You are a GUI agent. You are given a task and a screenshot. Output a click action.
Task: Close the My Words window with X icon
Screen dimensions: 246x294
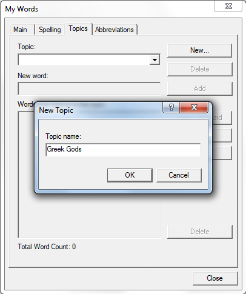click(228, 6)
